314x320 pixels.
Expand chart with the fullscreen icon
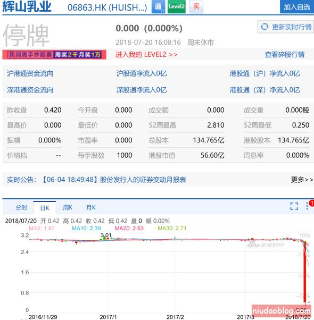pos(294,206)
